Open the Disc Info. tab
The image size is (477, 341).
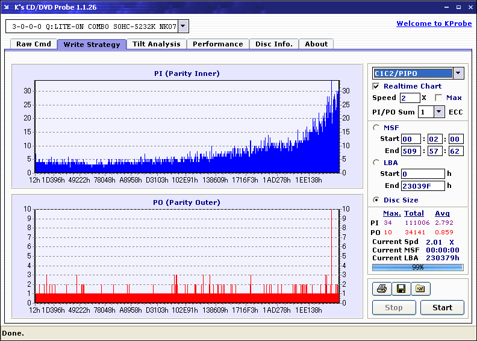point(273,44)
